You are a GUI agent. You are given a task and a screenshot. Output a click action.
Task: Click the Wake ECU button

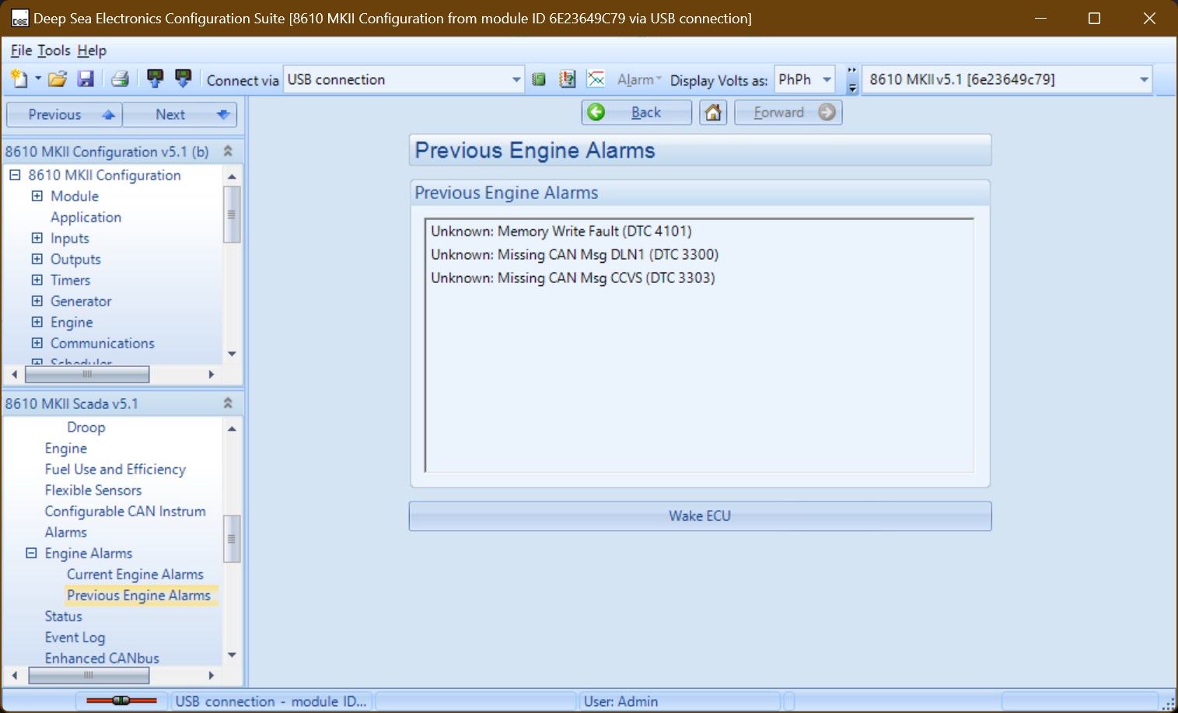coord(700,516)
